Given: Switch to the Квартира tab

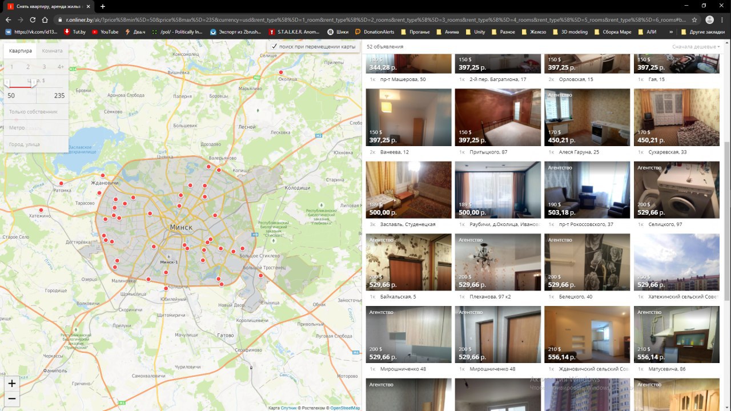Looking at the screenshot, I should coord(21,51).
